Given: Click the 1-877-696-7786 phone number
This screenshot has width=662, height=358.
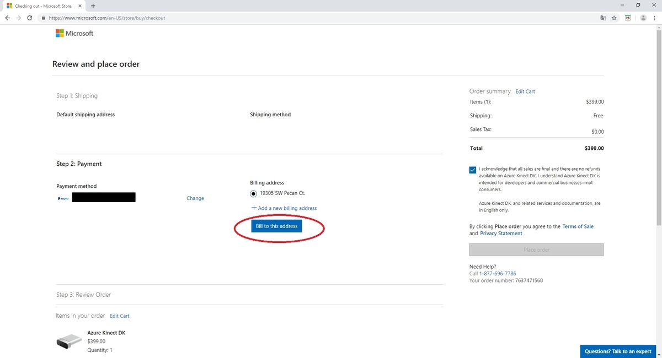Looking at the screenshot, I should pos(498,274).
